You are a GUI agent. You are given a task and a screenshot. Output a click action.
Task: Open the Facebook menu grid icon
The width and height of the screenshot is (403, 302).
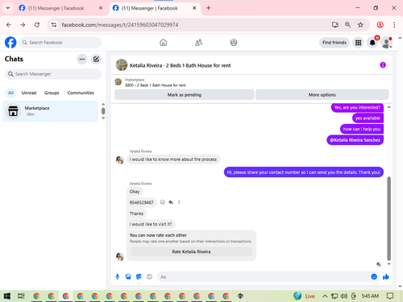358,43
